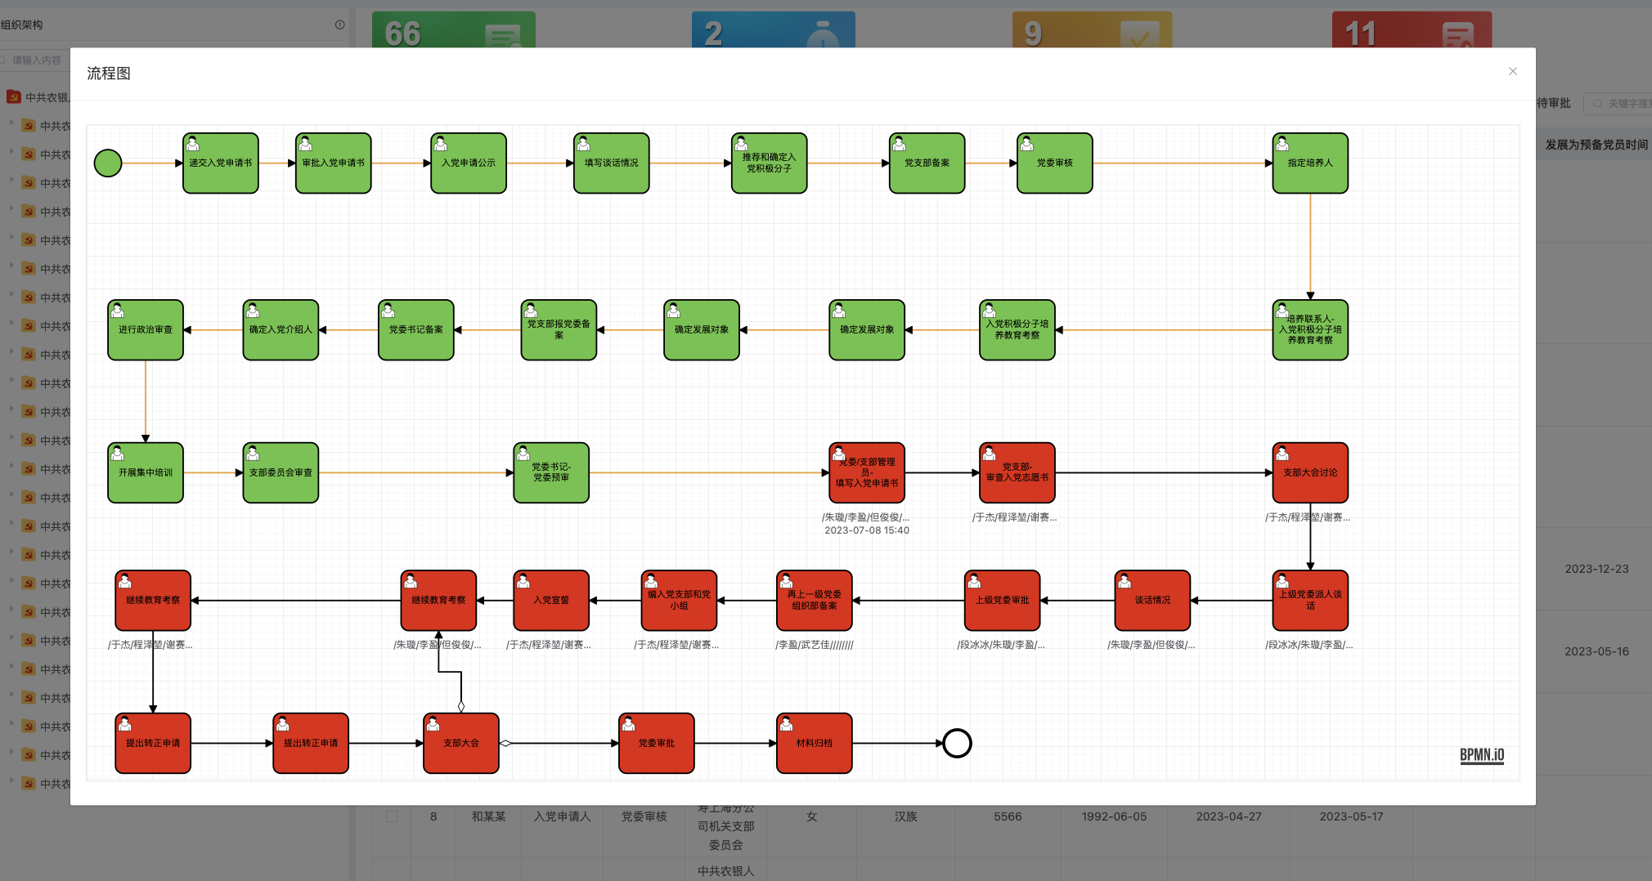The height and width of the screenshot is (881, 1652).
Task: Click the party emblem icon of the root tree node
Action: pyautogui.click(x=14, y=97)
